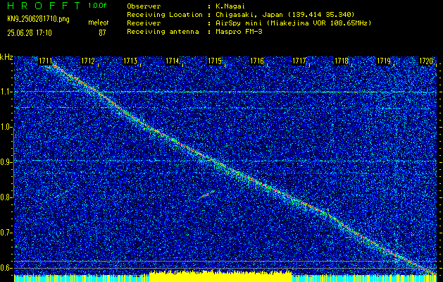Click the Receiving antenna label
Image resolution: width=443 pixels, height=282 pixels.
coord(163,32)
